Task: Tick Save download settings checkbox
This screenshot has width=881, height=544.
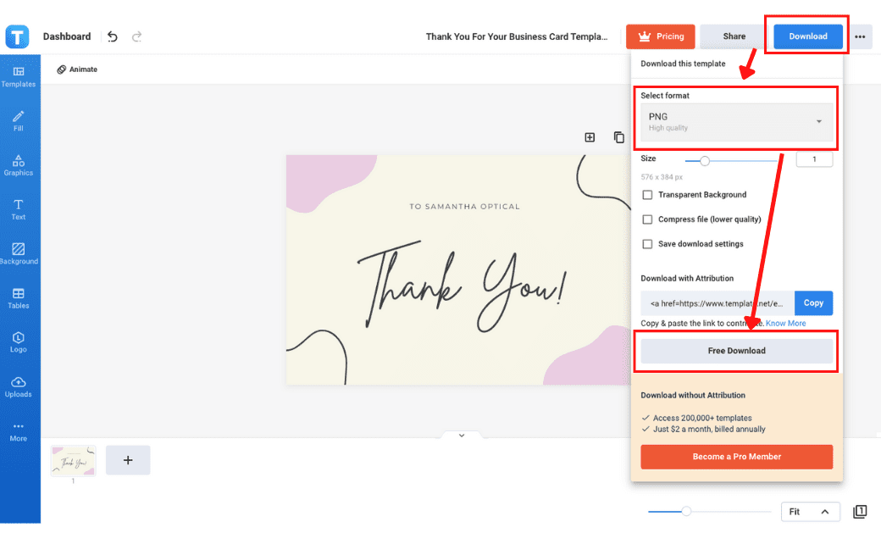Action: click(x=648, y=244)
